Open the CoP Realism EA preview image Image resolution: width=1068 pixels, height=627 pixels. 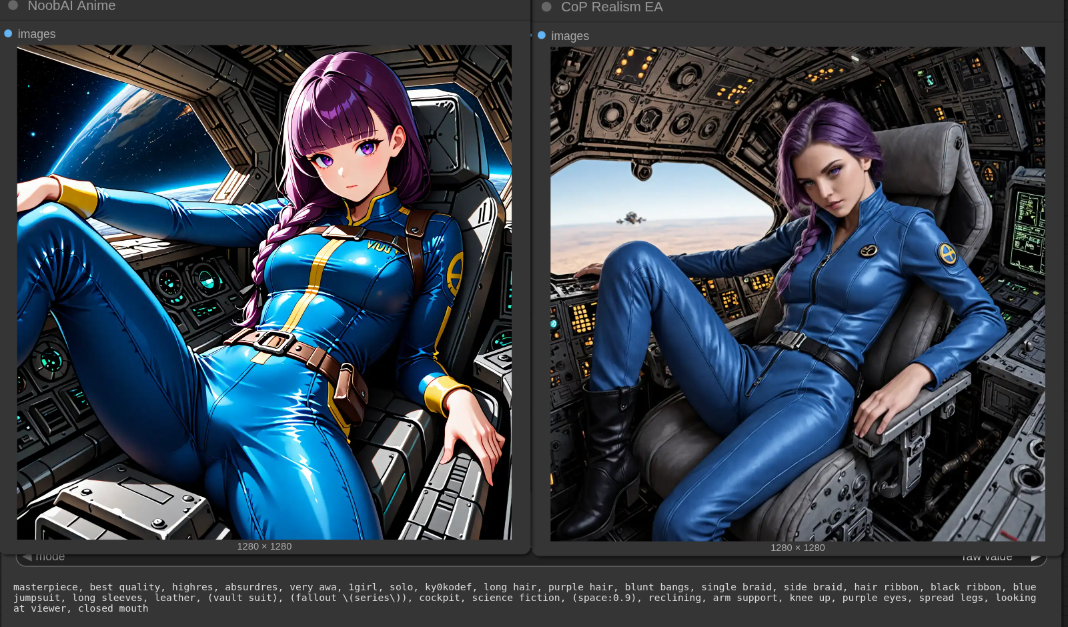click(x=798, y=293)
